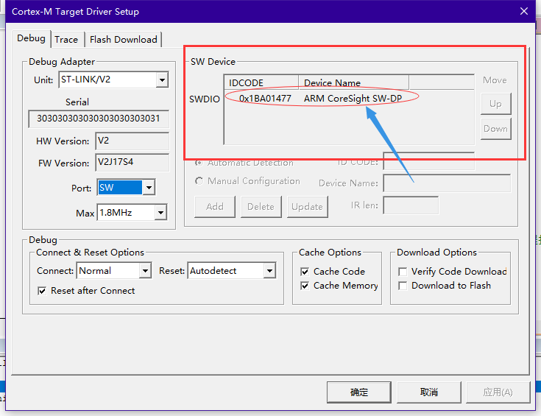Select Manual Configuration radio button

click(199, 181)
